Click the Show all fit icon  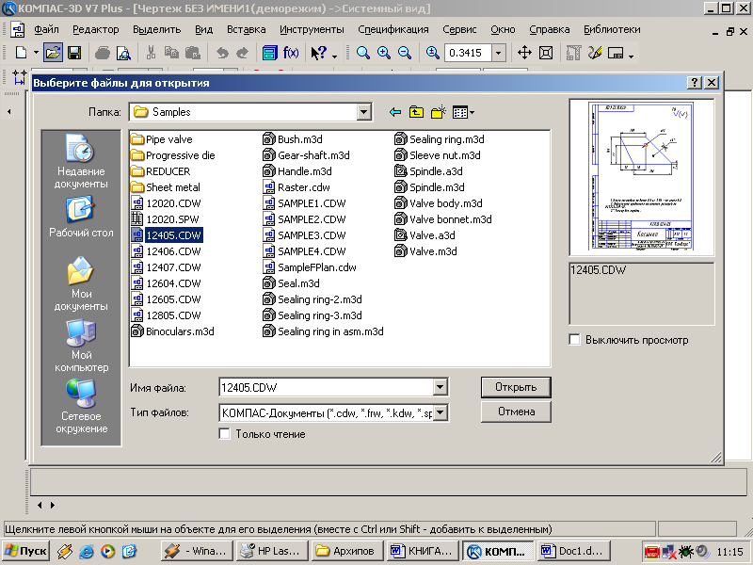pyautogui.click(x=546, y=53)
